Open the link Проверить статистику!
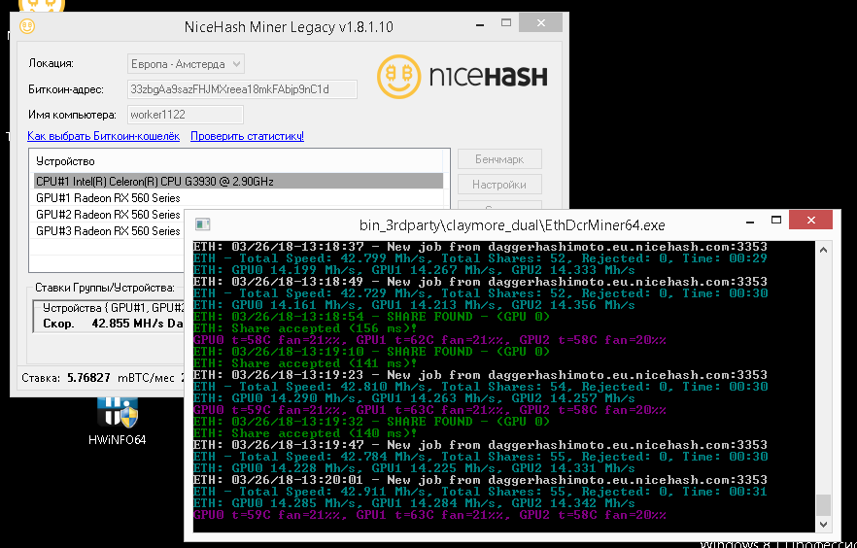This screenshot has height=548, width=857. pyautogui.click(x=247, y=136)
